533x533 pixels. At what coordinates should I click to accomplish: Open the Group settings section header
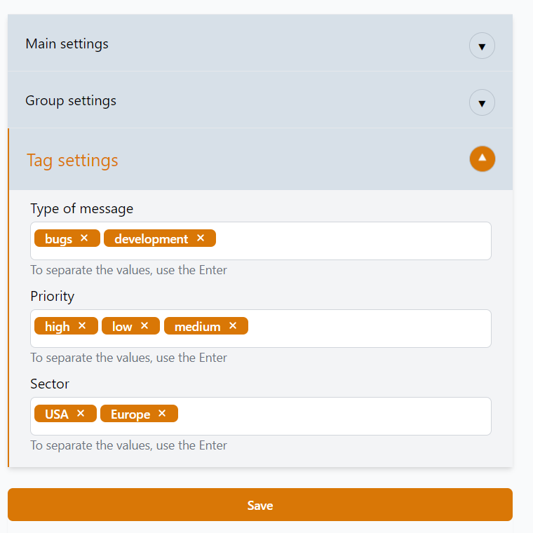tap(71, 101)
